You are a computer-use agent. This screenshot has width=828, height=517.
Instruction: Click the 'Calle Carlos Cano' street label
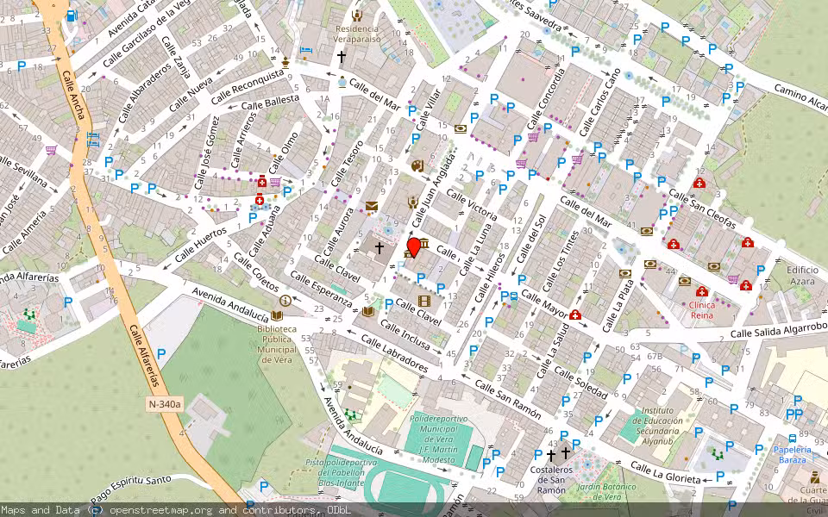click(599, 102)
